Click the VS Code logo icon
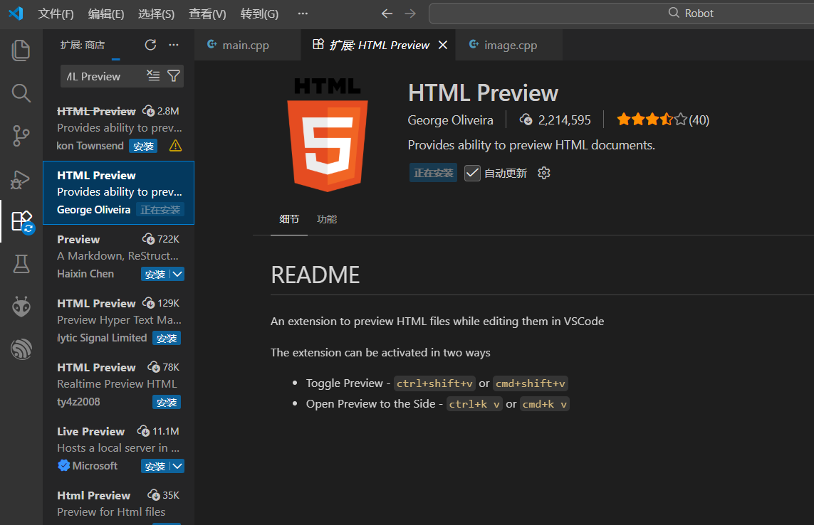Viewport: 814px width, 525px height. (x=16, y=13)
